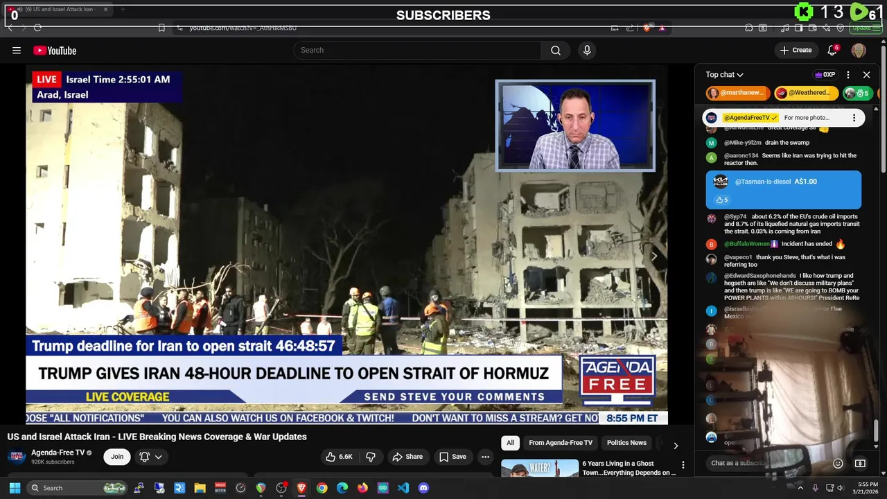The image size is (887, 499).
Task: Click the Agenda-Free TV channel avatar
Action: click(x=17, y=457)
